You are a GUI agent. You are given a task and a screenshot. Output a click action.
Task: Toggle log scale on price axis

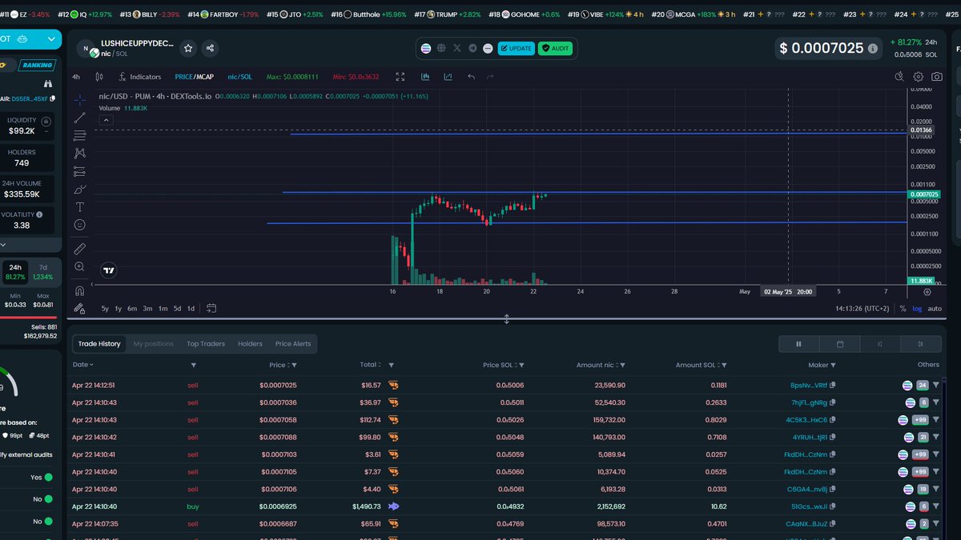coord(916,308)
